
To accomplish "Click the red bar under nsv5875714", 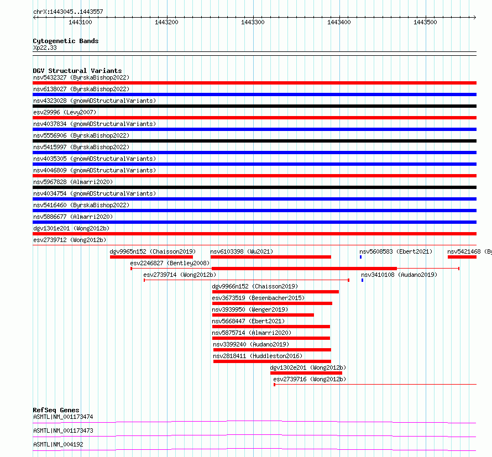I will coord(271,338).
